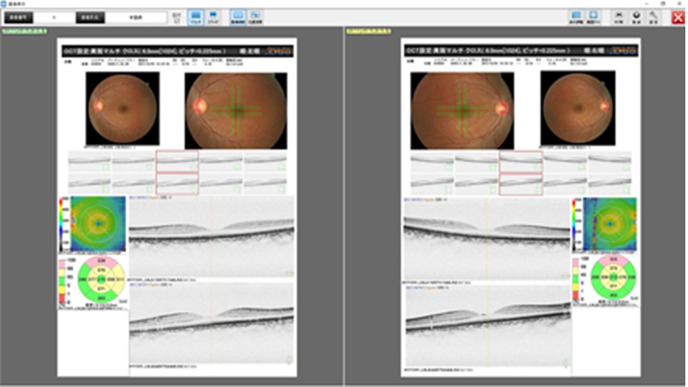Click the first white input field in toolbar
688x387 pixels.
coord(54,18)
